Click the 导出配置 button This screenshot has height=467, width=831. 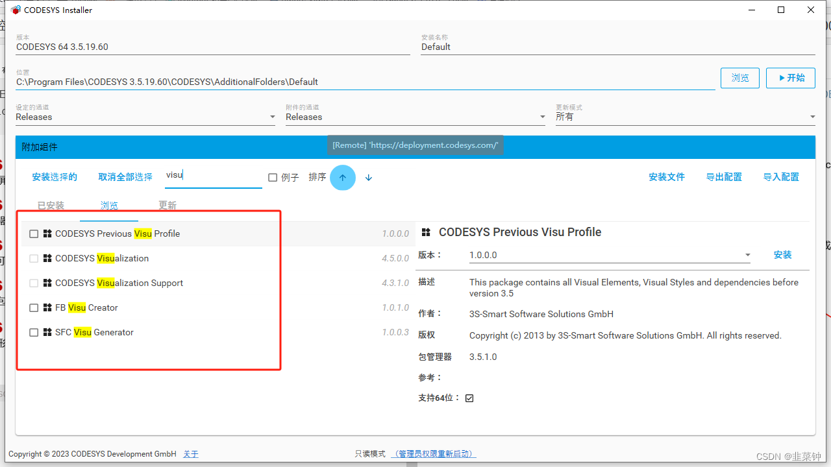[x=724, y=177]
